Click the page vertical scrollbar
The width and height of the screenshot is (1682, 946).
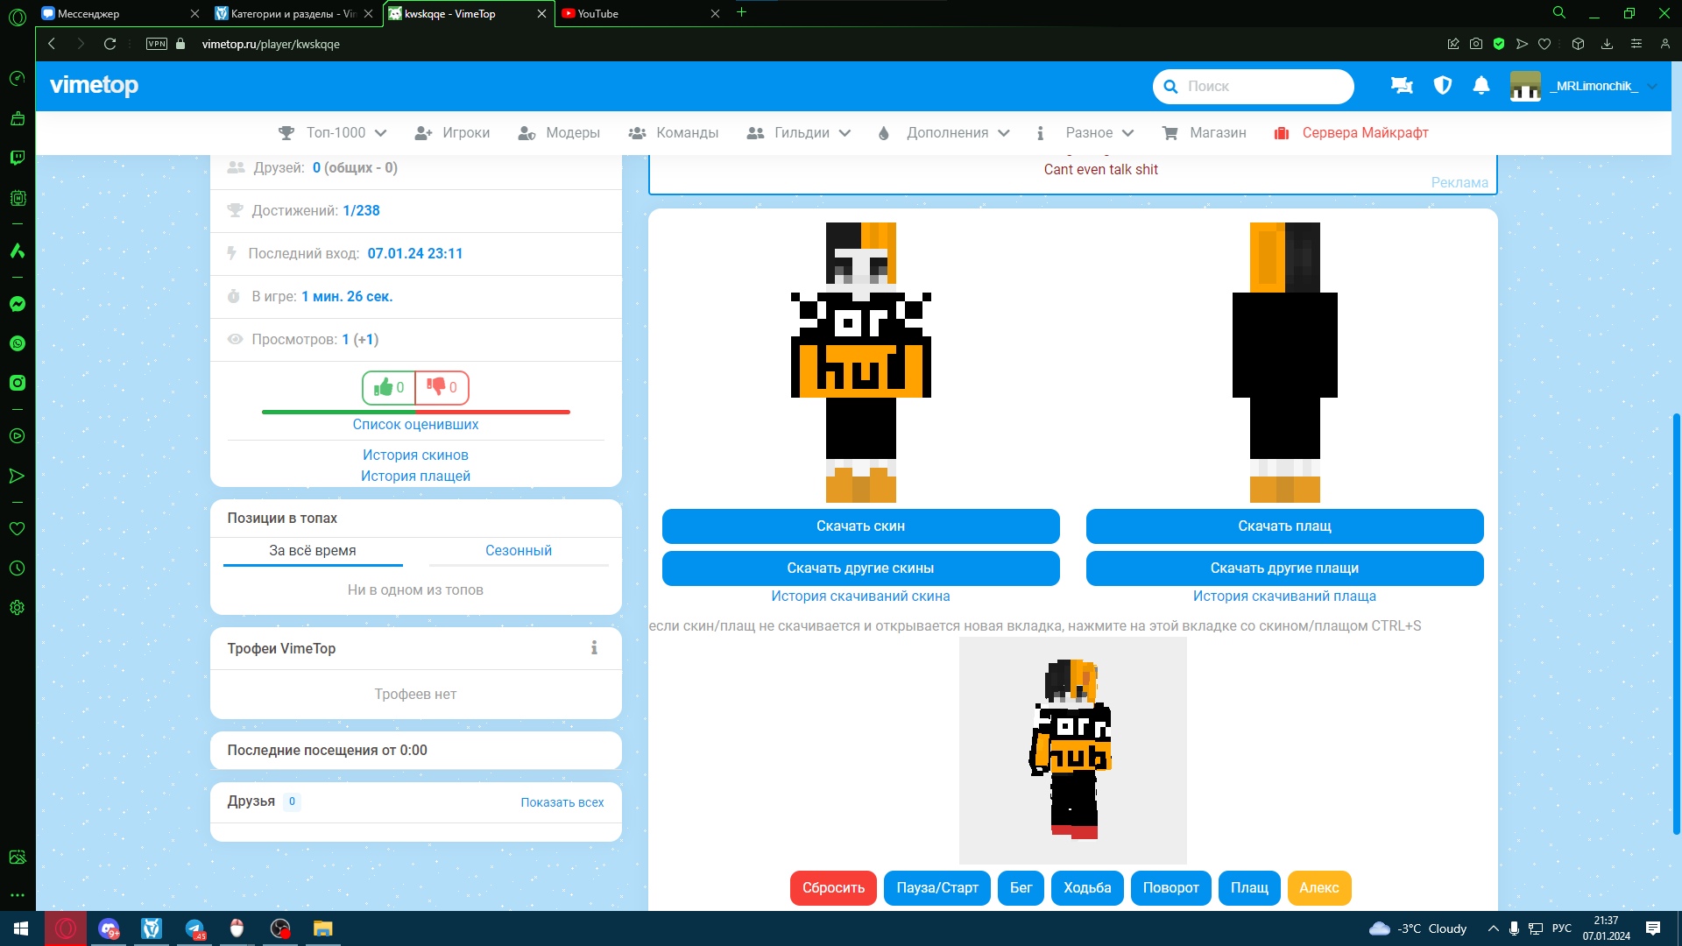(x=1676, y=622)
